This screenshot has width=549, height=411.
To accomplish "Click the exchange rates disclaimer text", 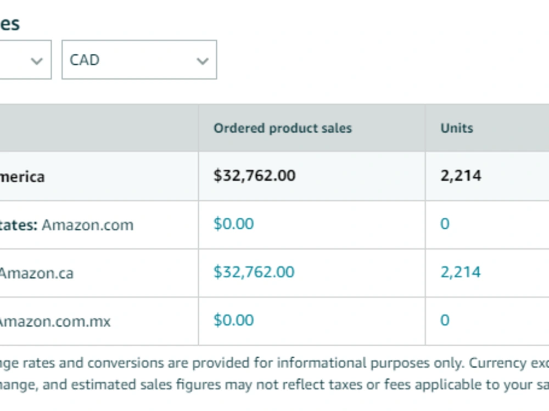I will [x=274, y=374].
